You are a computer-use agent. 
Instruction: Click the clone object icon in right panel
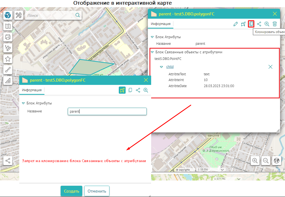click(251, 24)
